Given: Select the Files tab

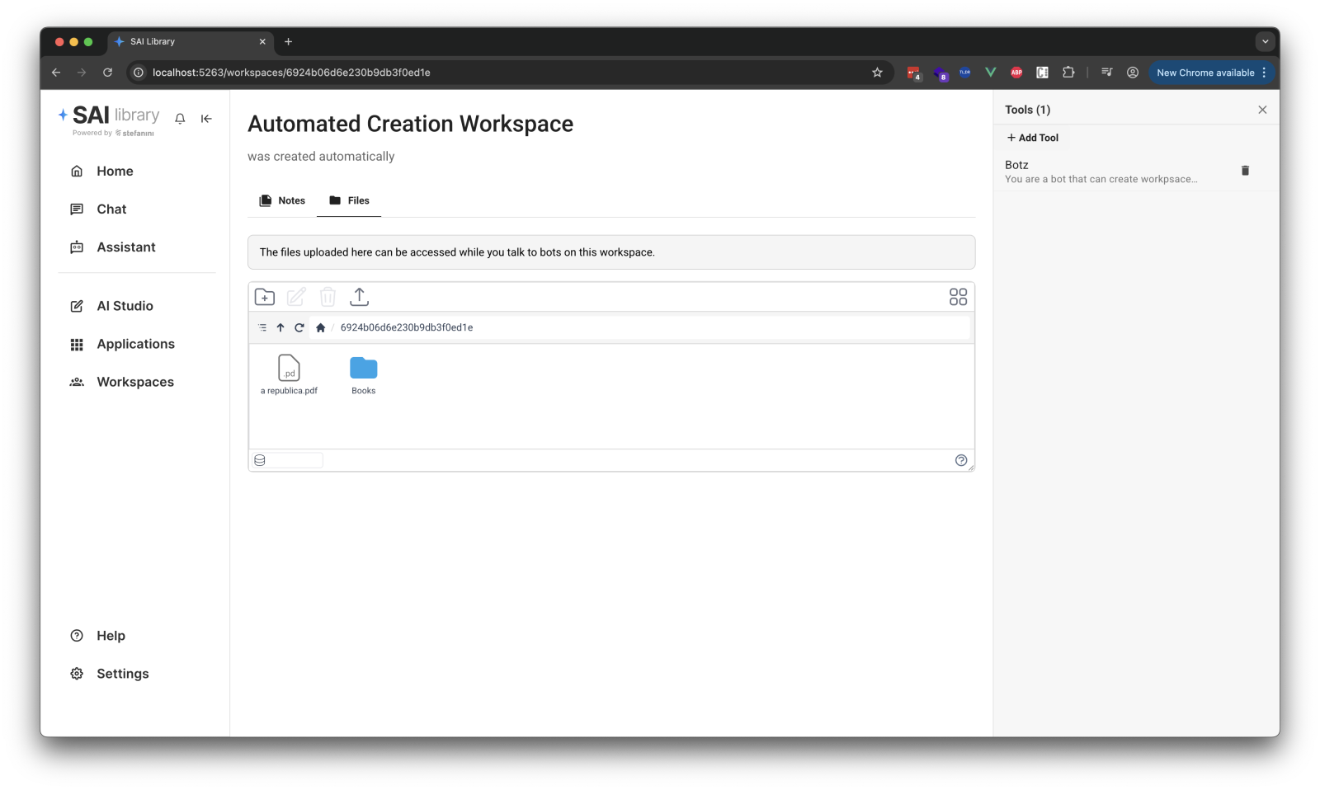Looking at the screenshot, I should (349, 200).
